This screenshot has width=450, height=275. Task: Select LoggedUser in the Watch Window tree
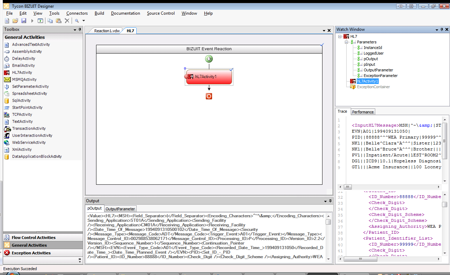373,53
